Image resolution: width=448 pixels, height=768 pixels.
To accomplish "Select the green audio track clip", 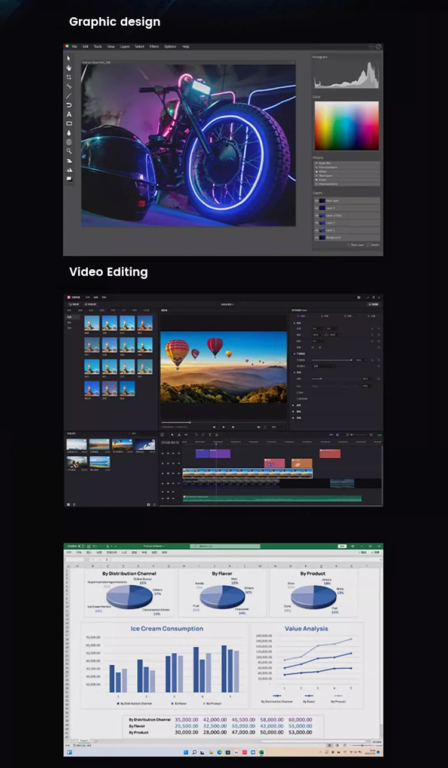I will click(272, 497).
